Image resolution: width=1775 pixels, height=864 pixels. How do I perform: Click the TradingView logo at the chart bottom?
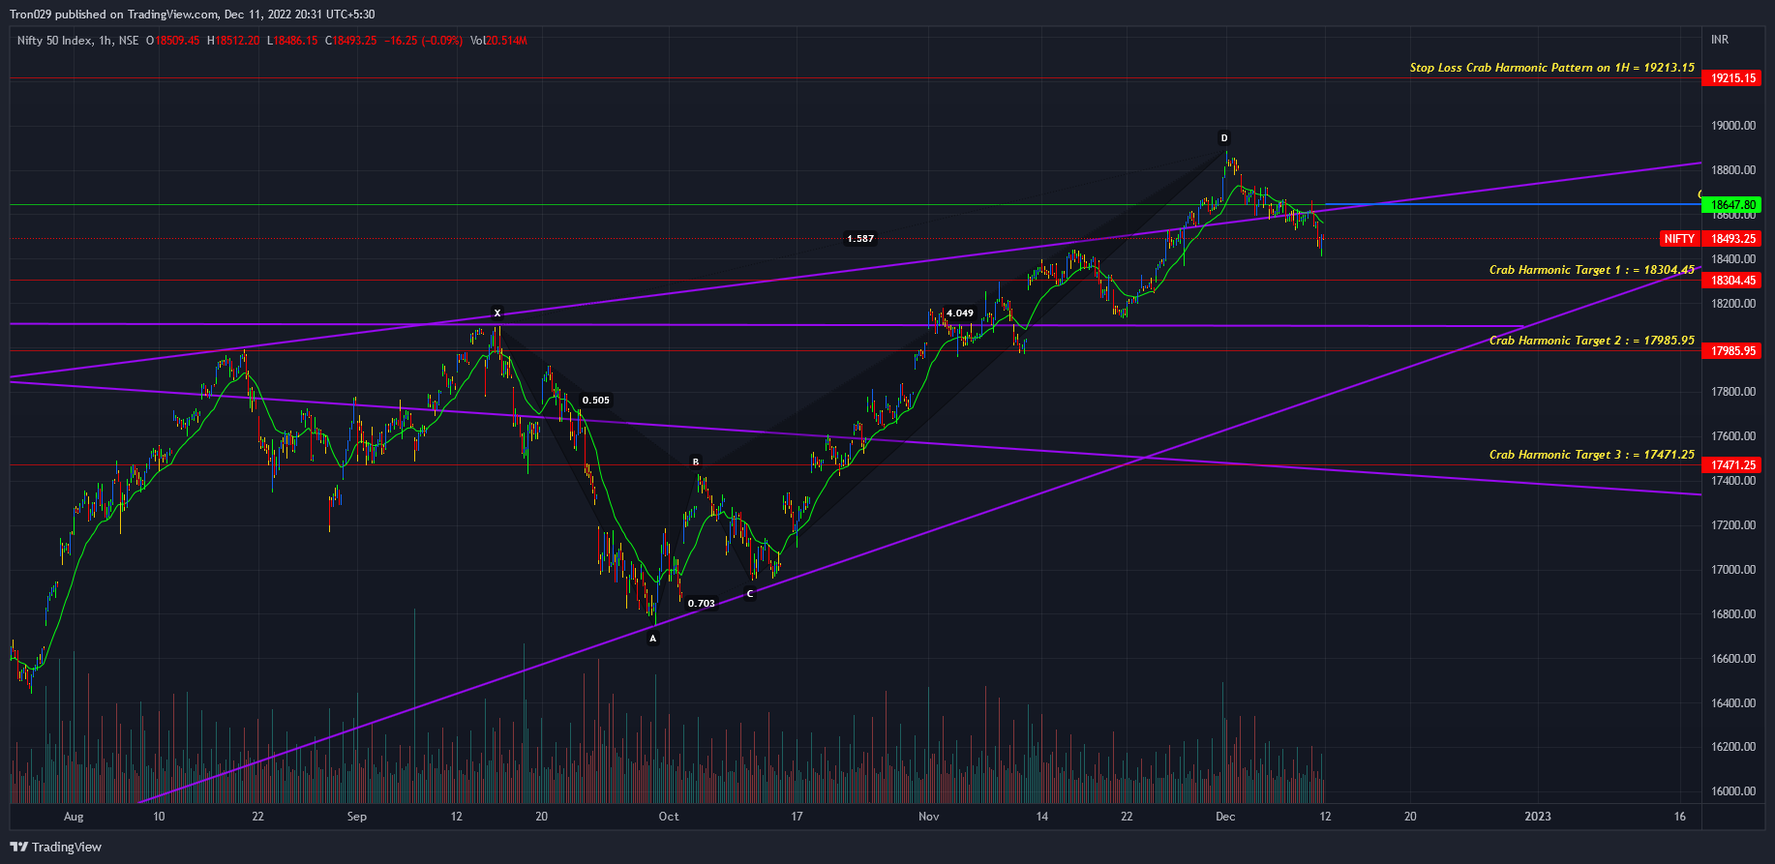pos(56,847)
